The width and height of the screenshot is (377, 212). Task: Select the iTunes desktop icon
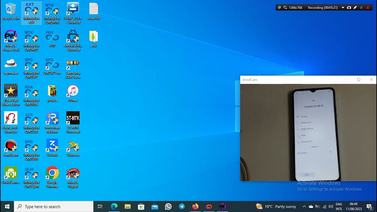pyautogui.click(x=73, y=94)
